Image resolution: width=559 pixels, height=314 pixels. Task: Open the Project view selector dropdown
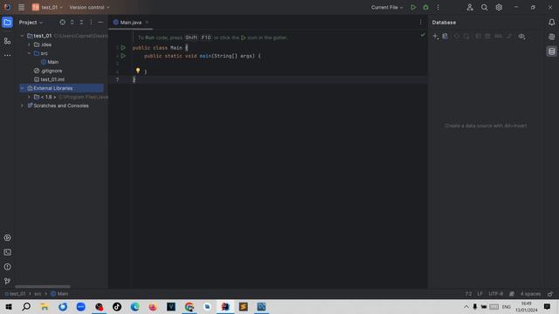tap(31, 23)
